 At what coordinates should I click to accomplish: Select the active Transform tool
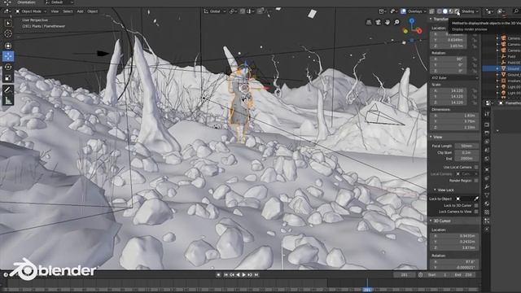(8, 56)
